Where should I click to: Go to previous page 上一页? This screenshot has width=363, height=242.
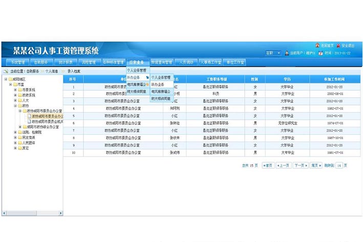point(284,165)
